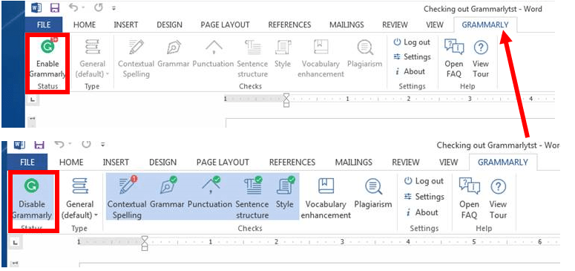Switch to REFERENCES tab in top window
575x271 pixels.
(289, 25)
